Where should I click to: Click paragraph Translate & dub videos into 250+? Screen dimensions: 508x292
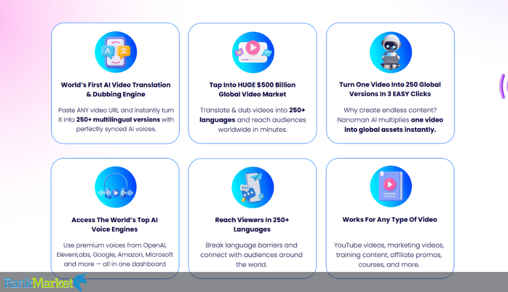point(253,120)
